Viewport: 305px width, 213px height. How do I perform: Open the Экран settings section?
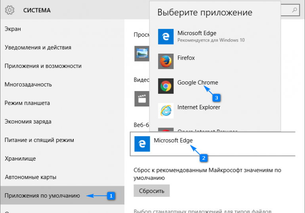(x=13, y=29)
